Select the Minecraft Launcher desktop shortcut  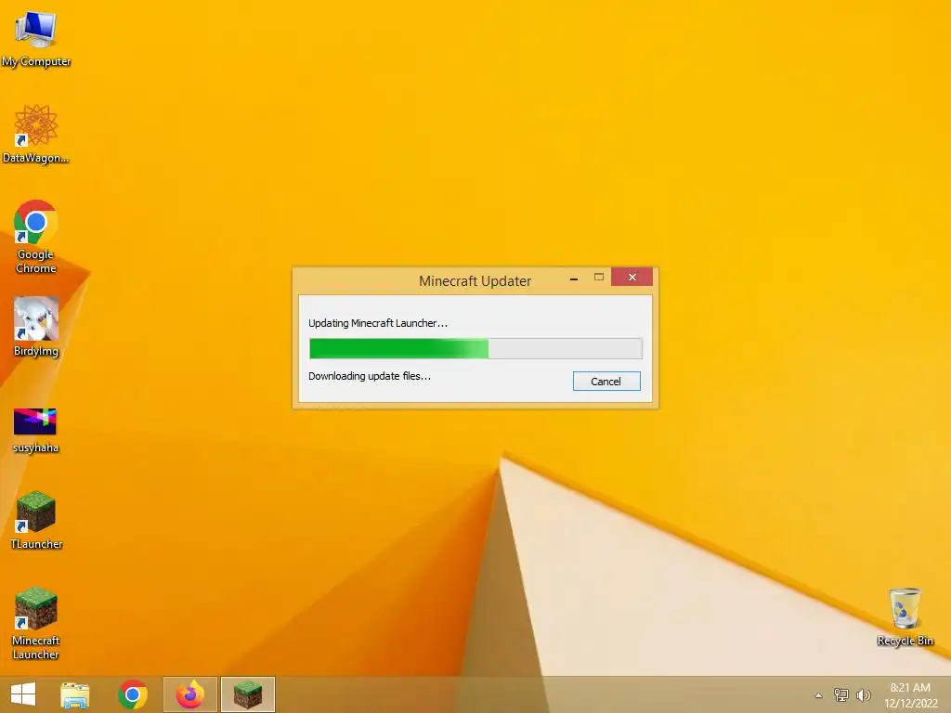click(36, 623)
